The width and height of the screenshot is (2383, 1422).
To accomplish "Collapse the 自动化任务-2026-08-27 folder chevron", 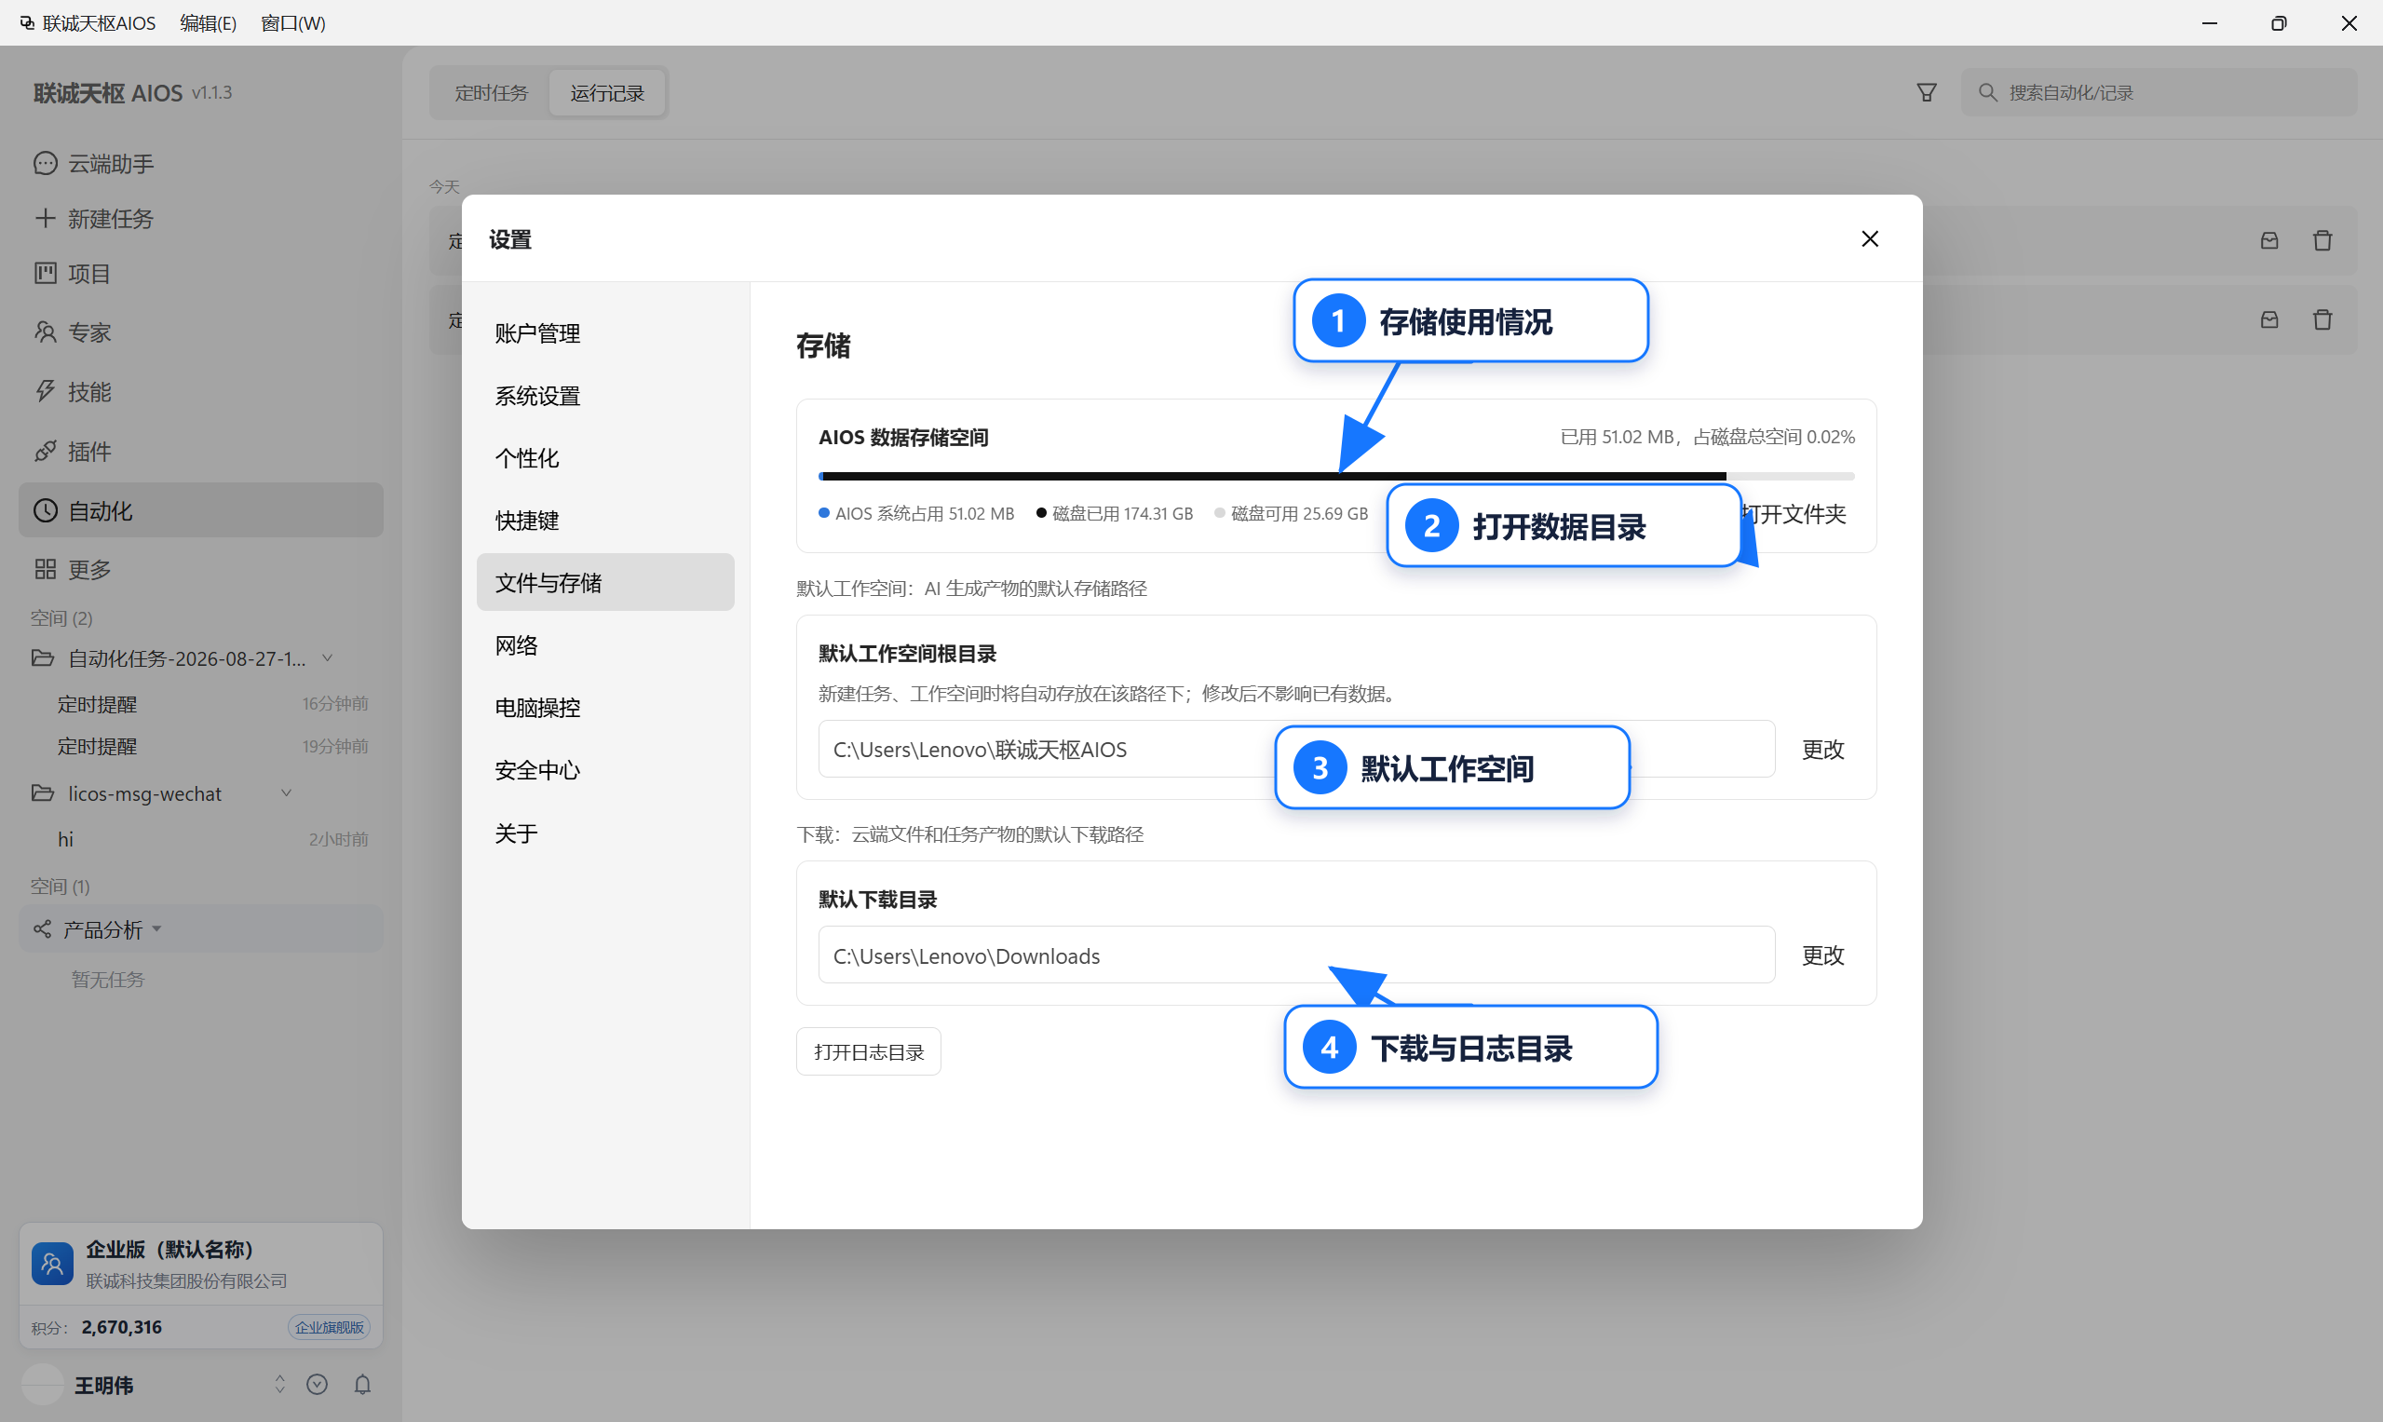I will click(328, 658).
